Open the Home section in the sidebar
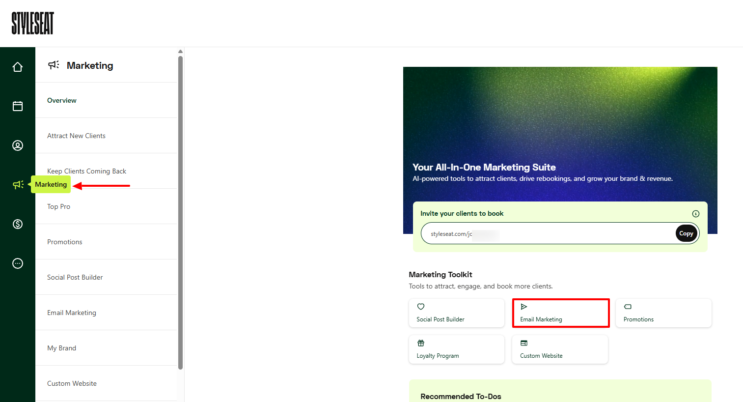 tap(18, 66)
